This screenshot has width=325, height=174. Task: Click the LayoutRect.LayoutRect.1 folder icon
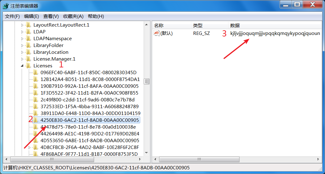(x=28, y=25)
